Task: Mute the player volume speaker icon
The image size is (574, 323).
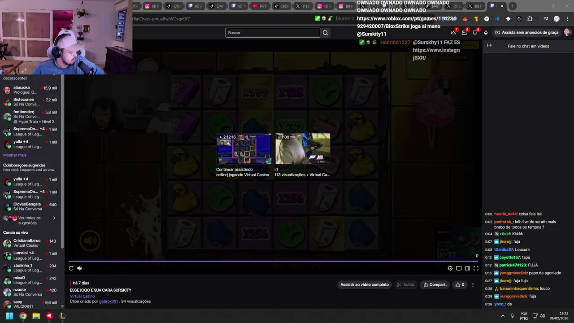Action: [79, 268]
